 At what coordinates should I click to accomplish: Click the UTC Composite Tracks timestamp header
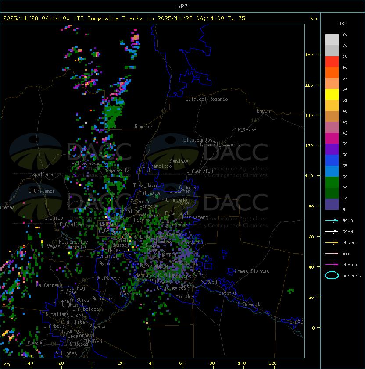[x=124, y=18]
